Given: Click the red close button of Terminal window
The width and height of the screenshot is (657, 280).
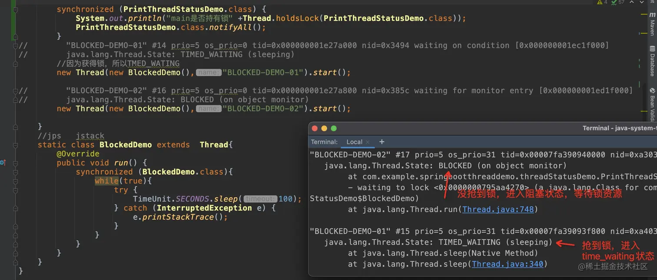Looking at the screenshot, I should click(x=315, y=128).
